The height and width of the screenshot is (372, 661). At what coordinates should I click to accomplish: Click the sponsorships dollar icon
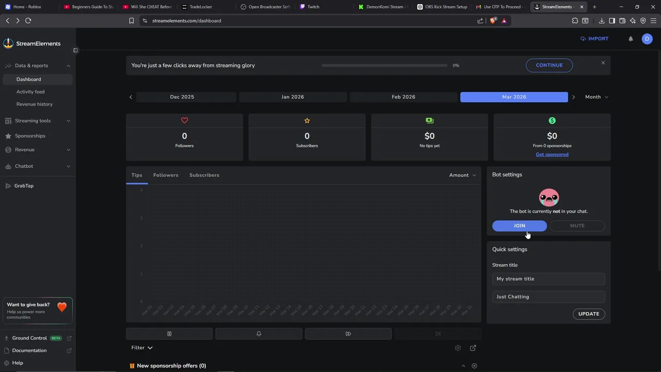(x=552, y=120)
